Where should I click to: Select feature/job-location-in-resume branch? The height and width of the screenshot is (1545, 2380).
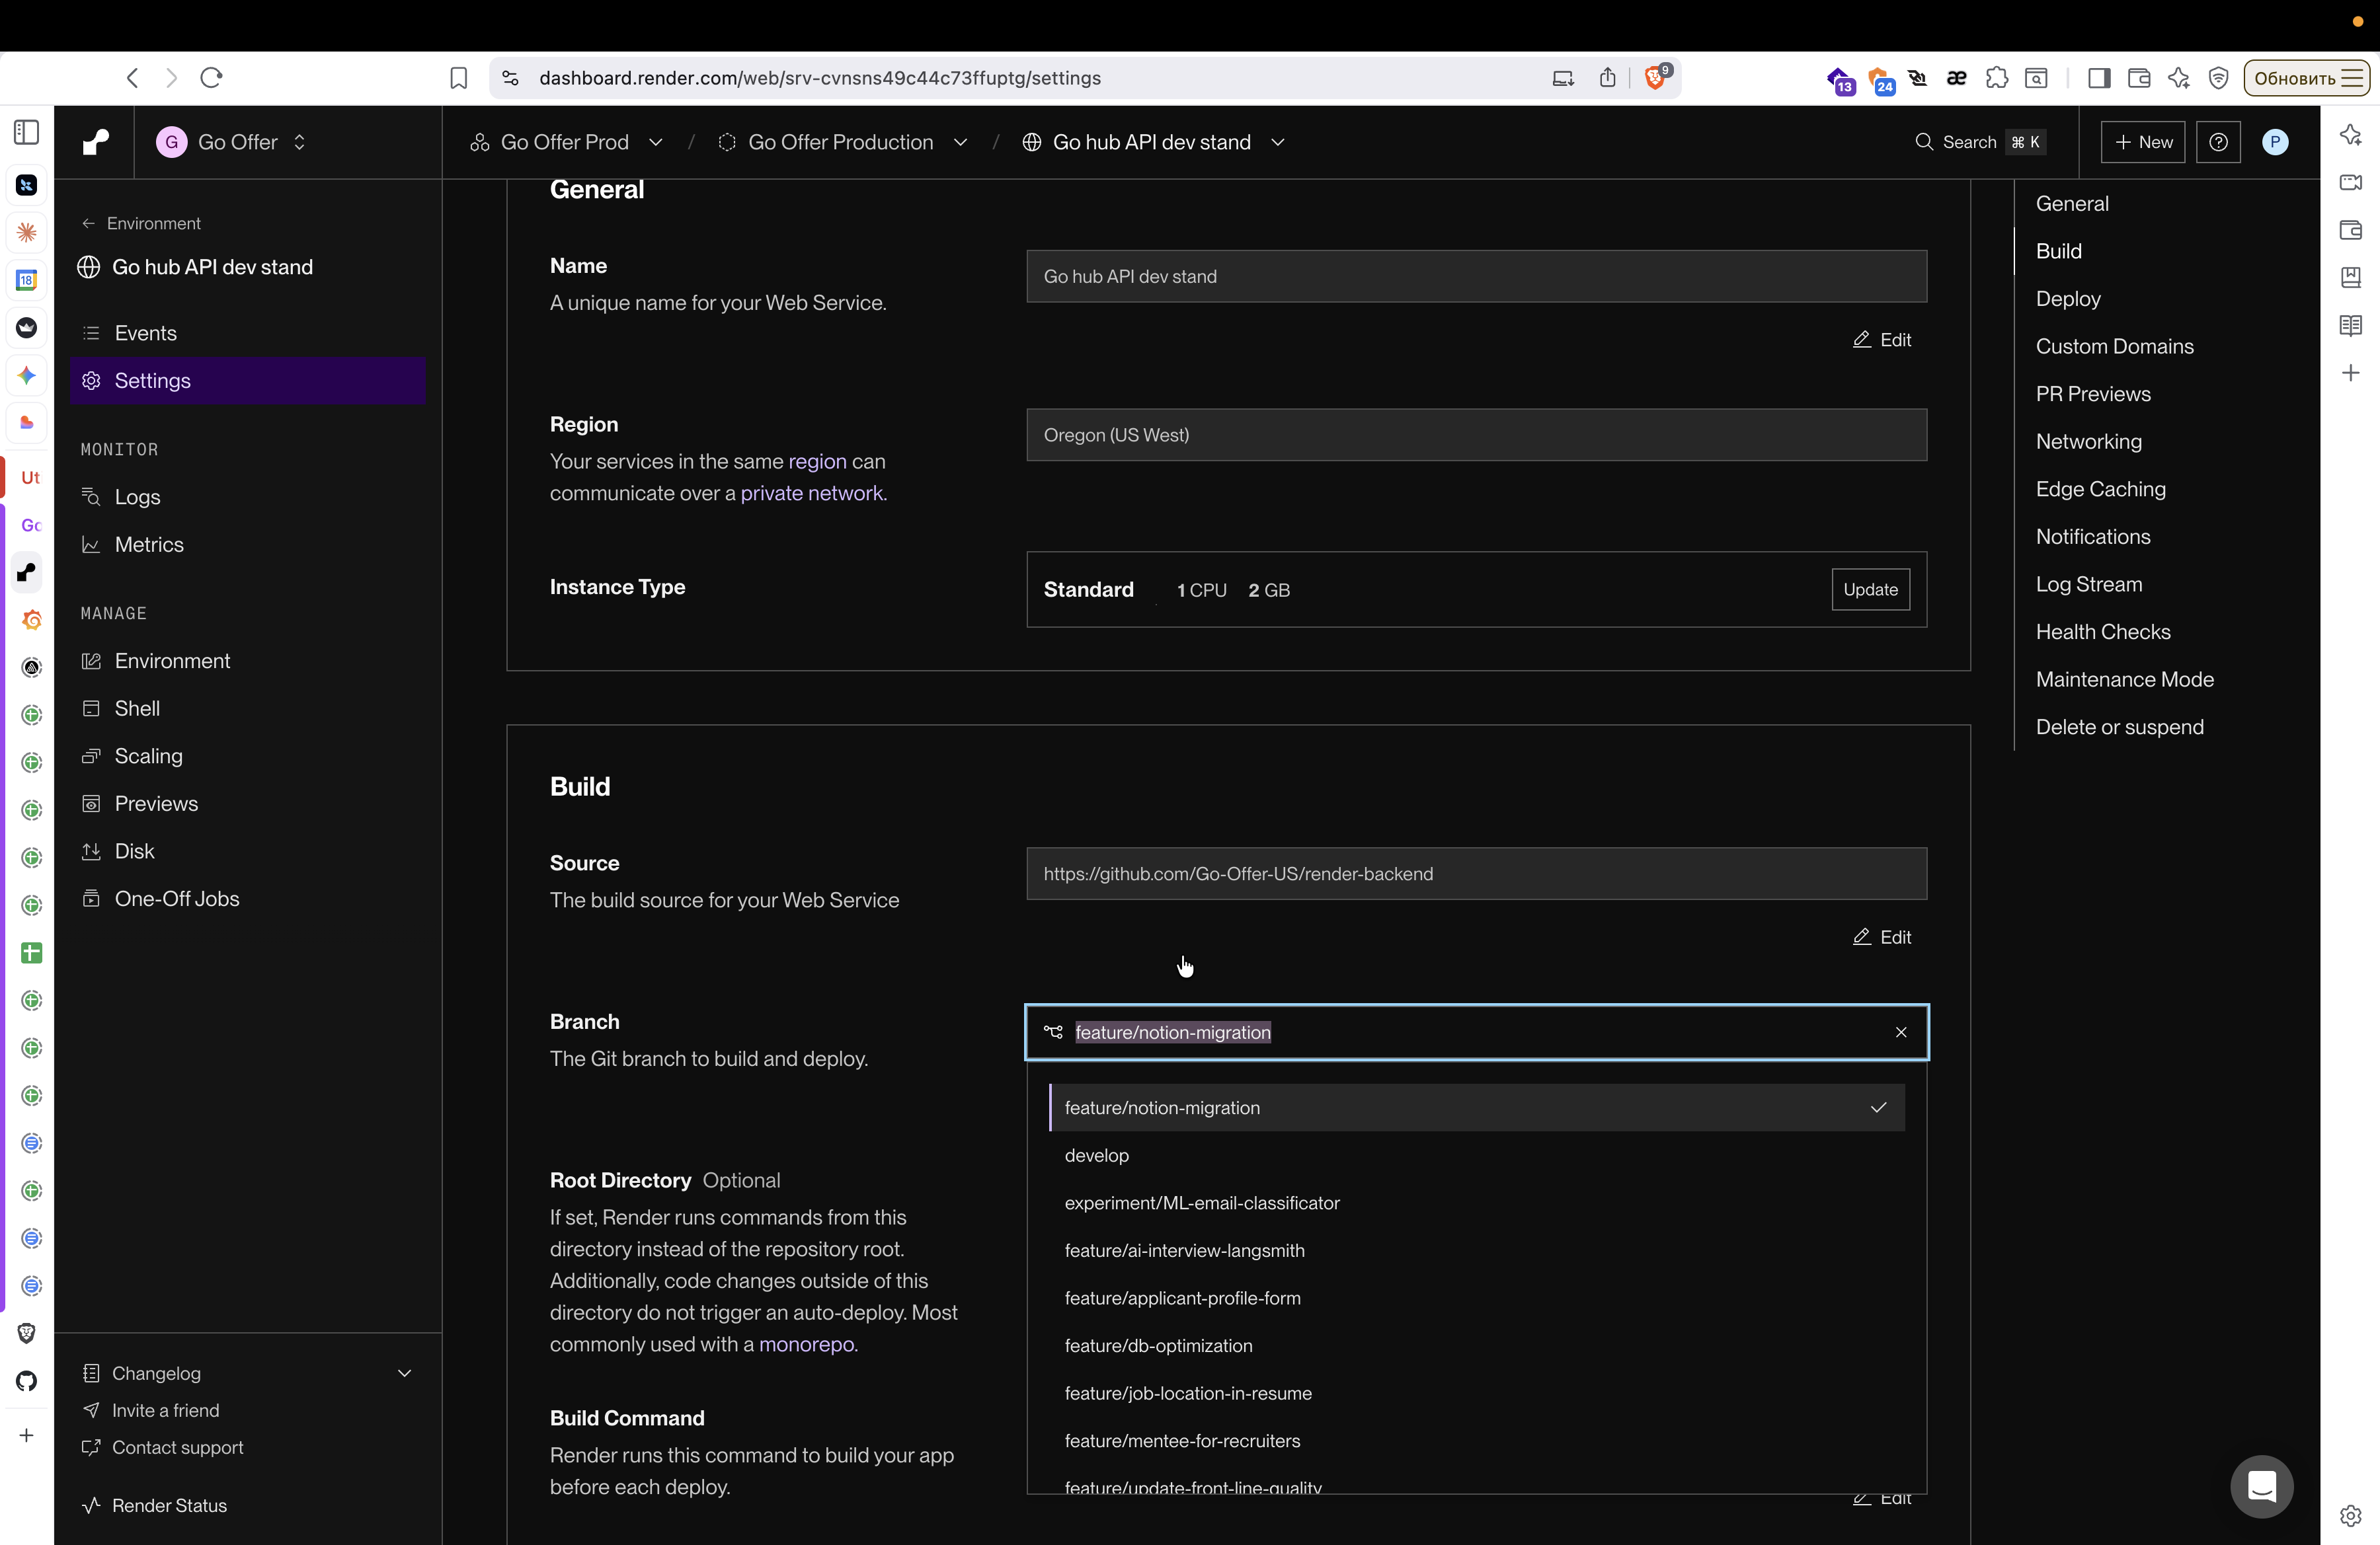pos(1476,1393)
